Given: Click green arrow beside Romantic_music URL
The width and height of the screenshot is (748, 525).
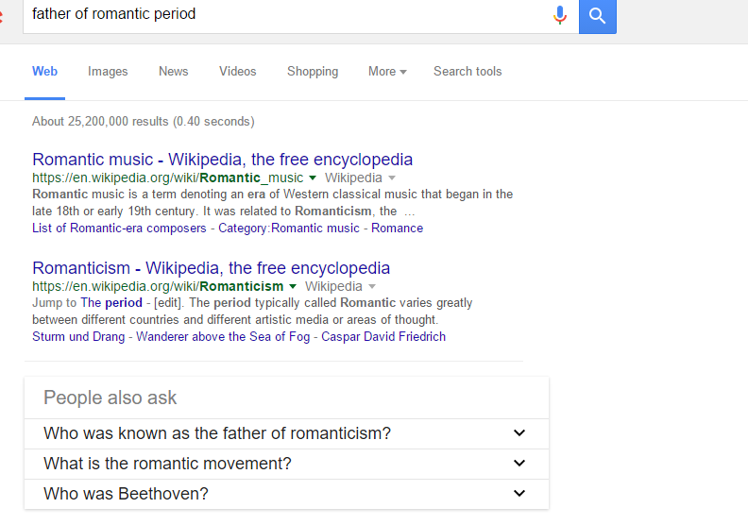Looking at the screenshot, I should pos(313,178).
